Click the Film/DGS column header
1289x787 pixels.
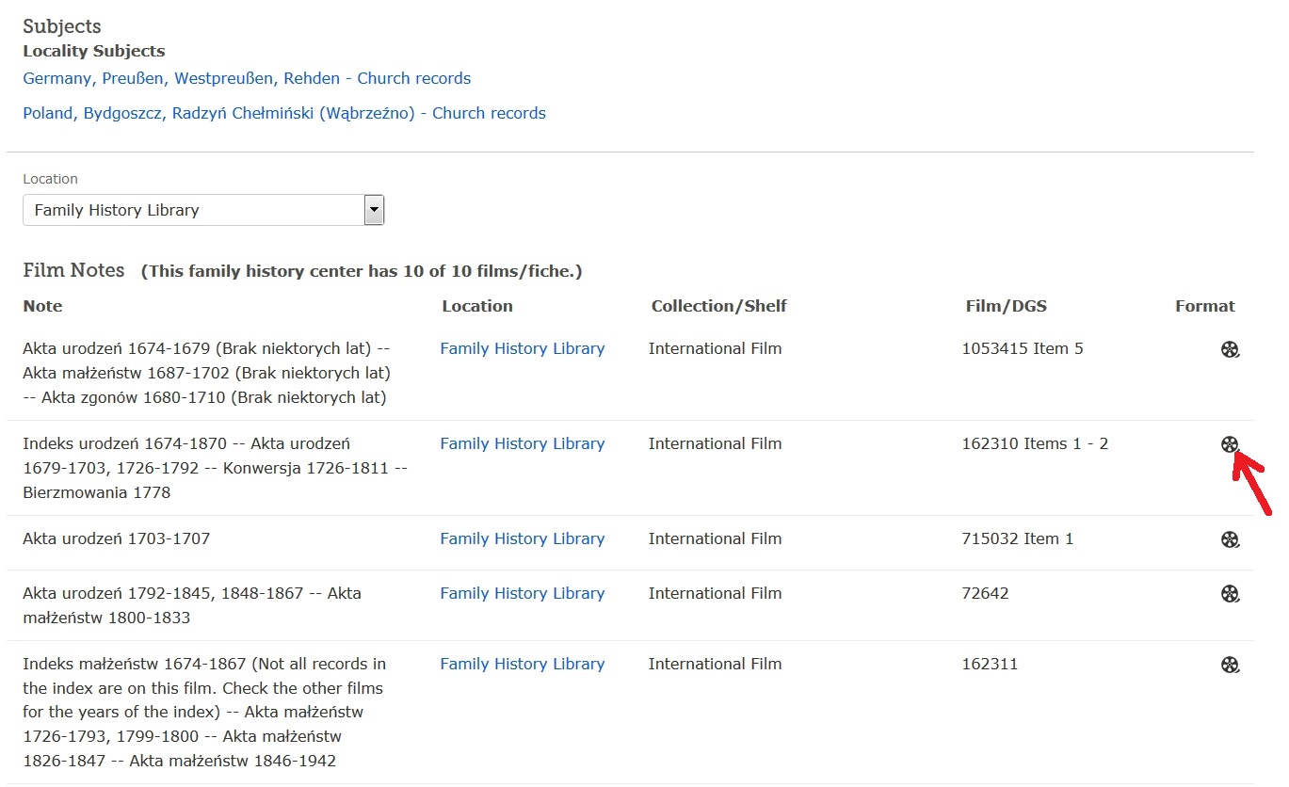click(1006, 306)
